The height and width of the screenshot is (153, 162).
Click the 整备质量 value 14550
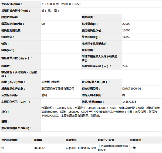126,37
